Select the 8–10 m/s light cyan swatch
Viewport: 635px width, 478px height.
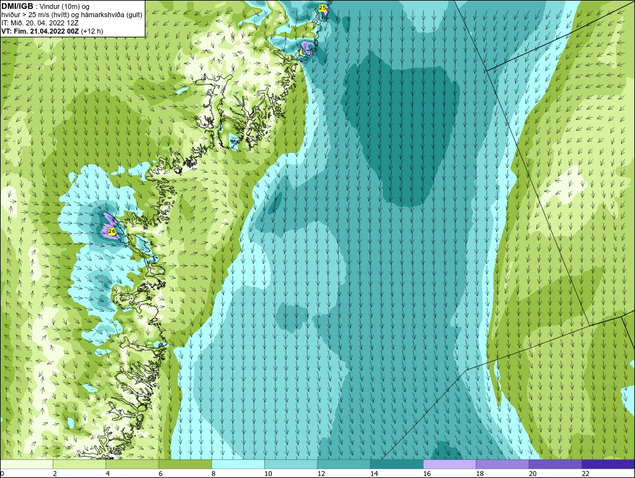pos(238,464)
